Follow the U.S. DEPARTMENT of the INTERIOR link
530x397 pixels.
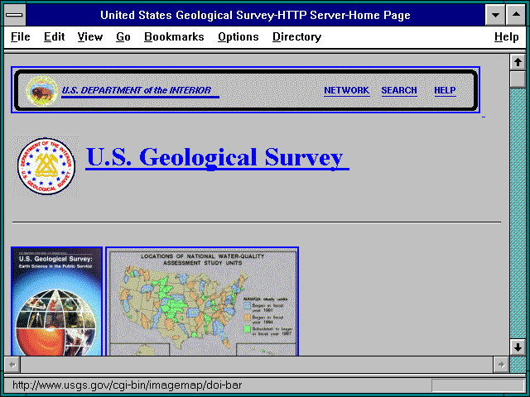(x=140, y=91)
